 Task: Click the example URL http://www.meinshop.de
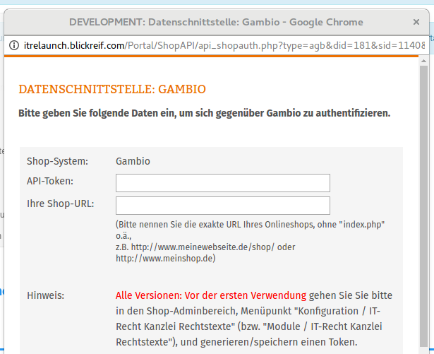click(165, 258)
